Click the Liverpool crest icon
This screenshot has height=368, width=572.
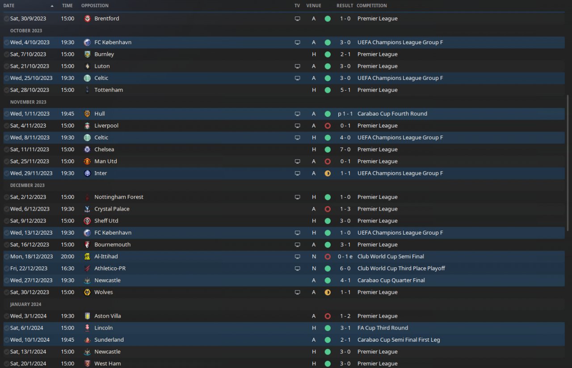[x=87, y=126]
